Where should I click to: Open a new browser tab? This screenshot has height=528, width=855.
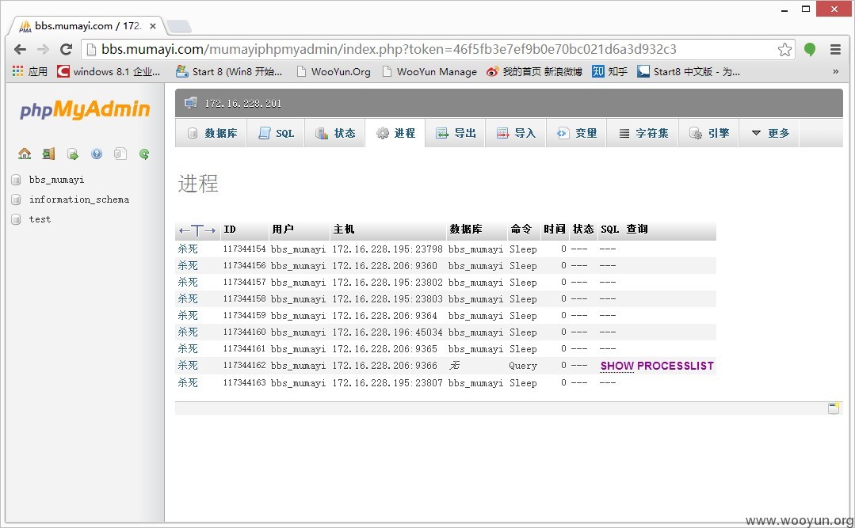[x=178, y=26]
